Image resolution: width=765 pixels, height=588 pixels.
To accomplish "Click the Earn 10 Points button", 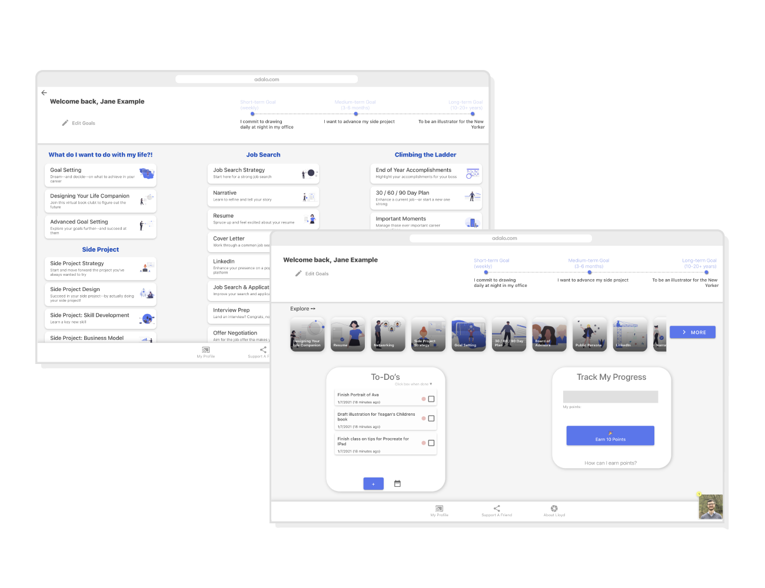I will click(x=610, y=436).
